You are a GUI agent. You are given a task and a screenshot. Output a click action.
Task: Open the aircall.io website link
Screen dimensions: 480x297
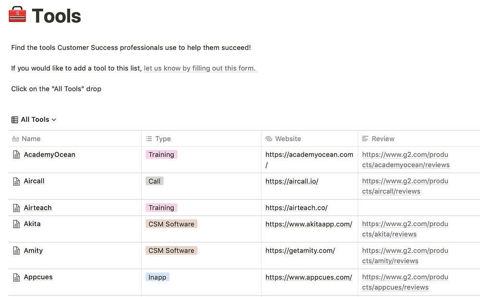click(292, 181)
